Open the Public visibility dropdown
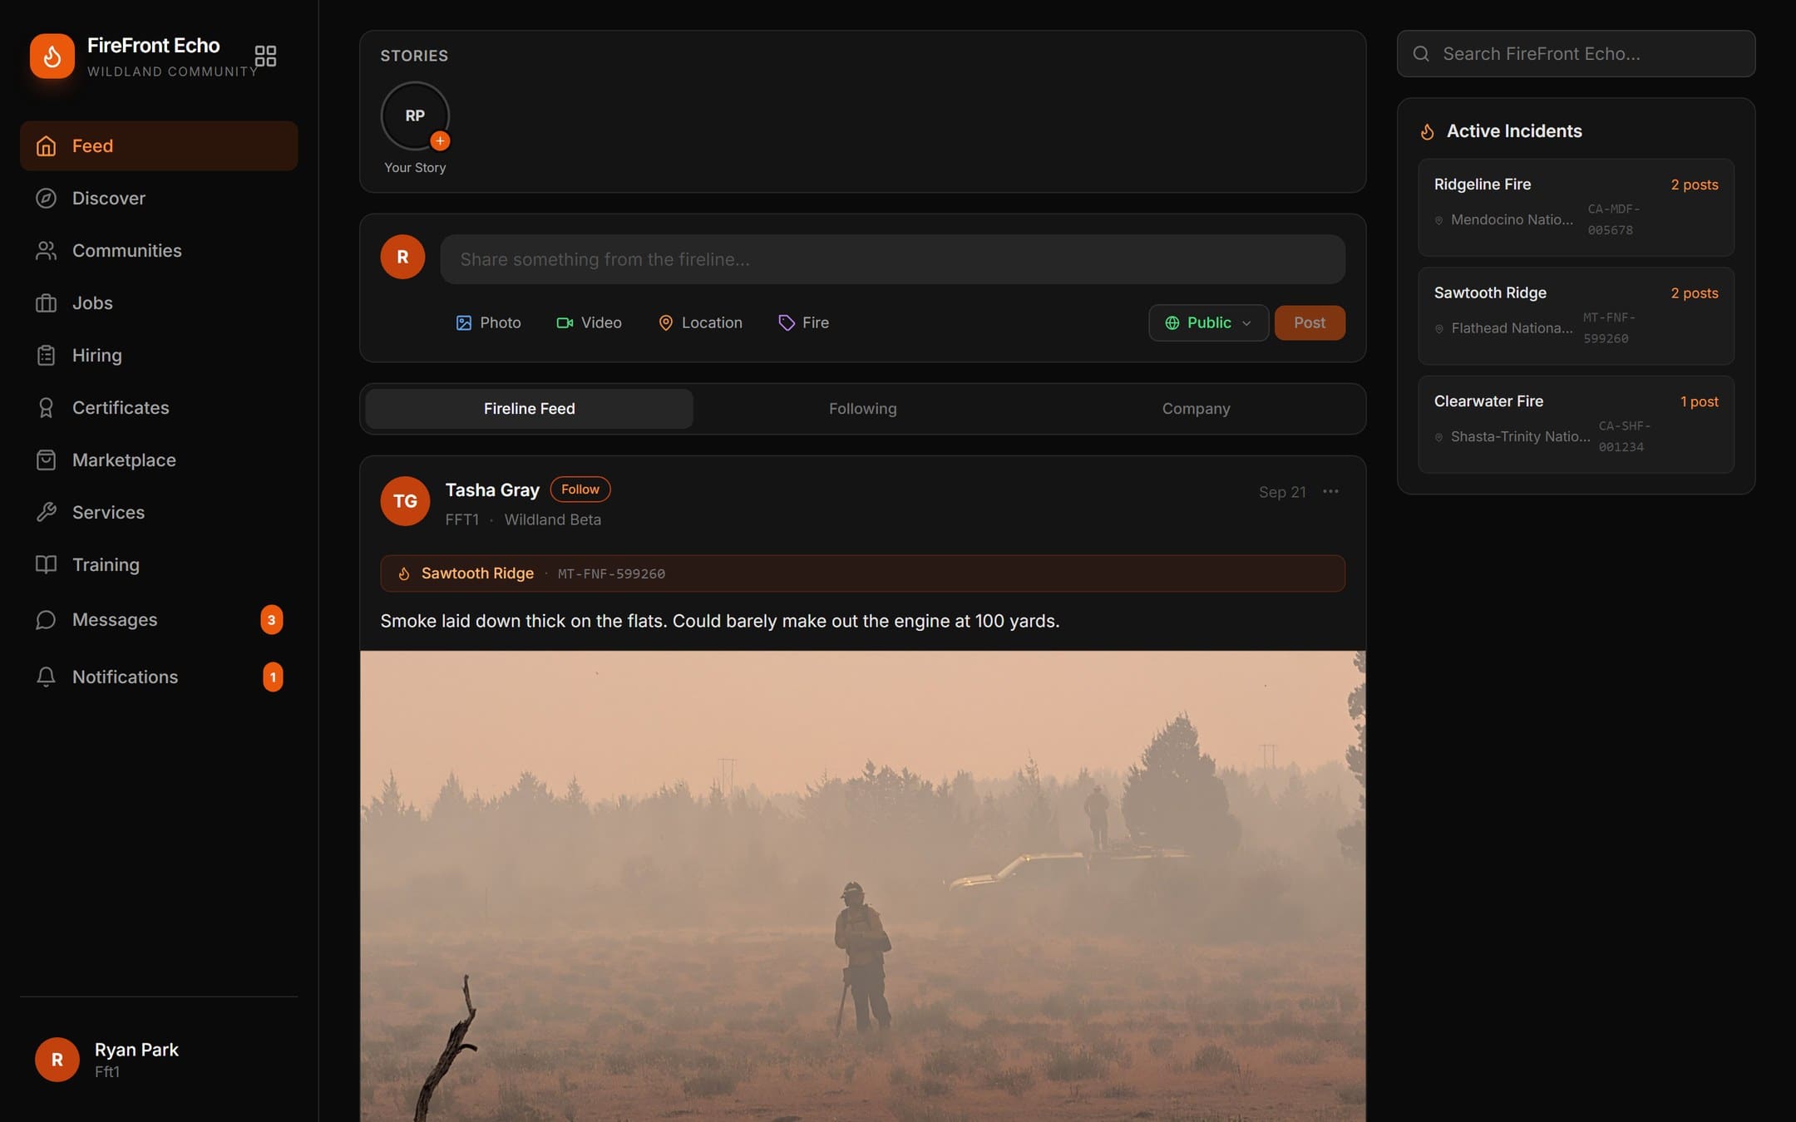 (1208, 322)
